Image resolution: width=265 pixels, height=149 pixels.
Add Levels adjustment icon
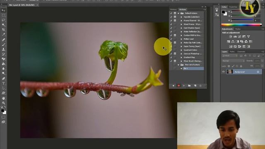[x=235, y=37]
